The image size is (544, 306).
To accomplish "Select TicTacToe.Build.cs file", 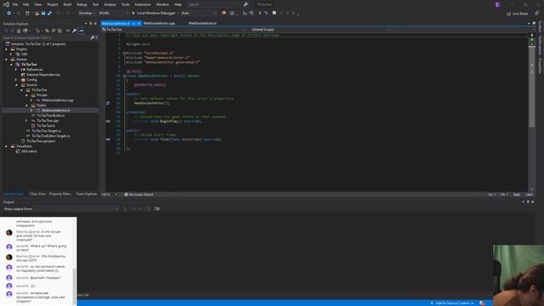I will (50, 116).
